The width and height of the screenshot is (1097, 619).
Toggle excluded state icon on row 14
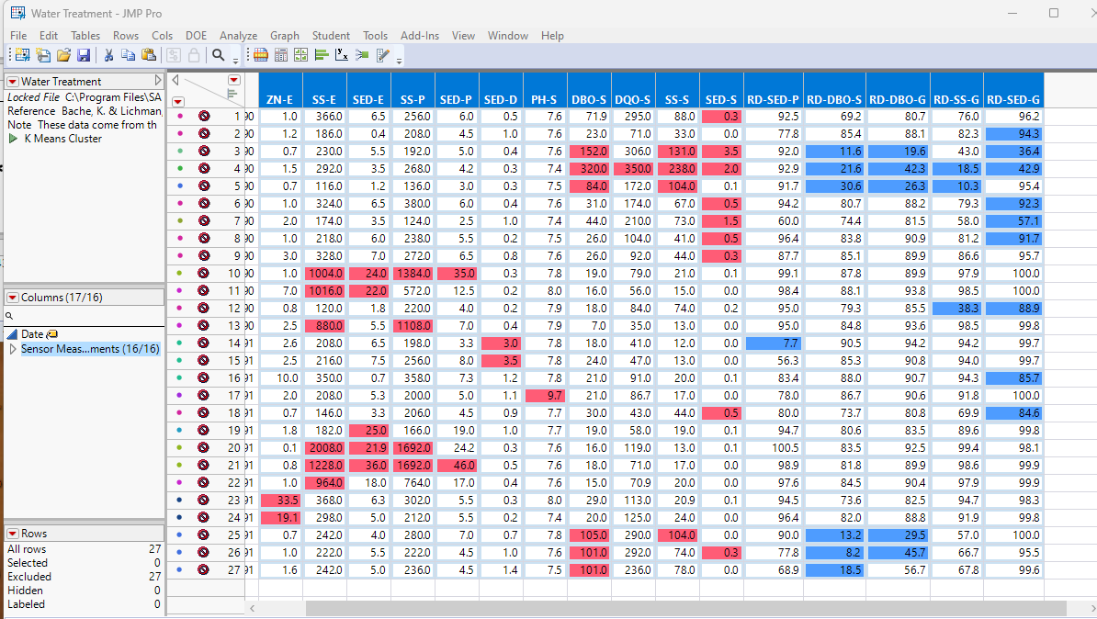click(204, 343)
